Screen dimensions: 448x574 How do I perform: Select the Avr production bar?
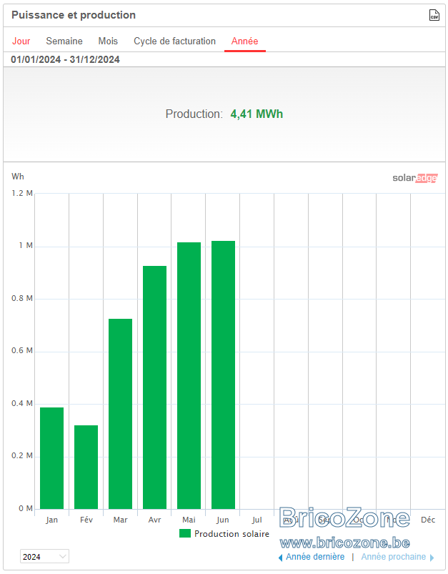(x=154, y=387)
